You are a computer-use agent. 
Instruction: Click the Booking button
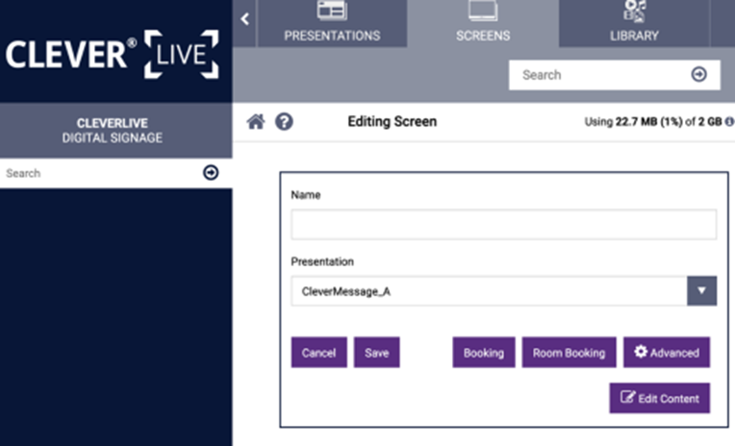tap(484, 353)
